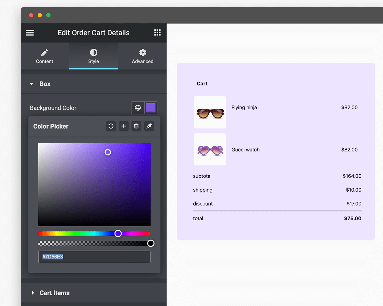Select the Style tab
The image size is (383, 306).
[x=94, y=56]
